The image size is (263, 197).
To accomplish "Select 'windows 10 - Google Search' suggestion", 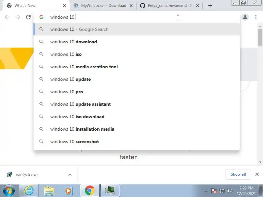I will [x=137, y=29].
